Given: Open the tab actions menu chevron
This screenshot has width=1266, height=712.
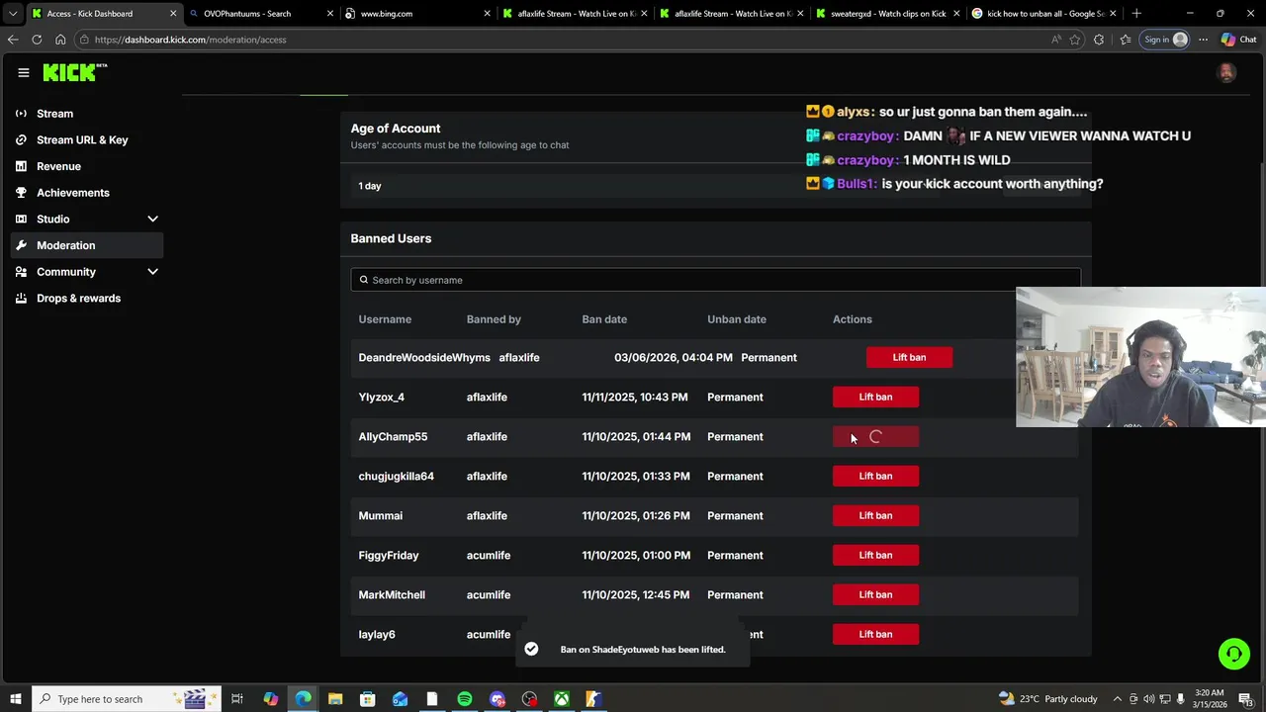Looking at the screenshot, I should [13, 14].
